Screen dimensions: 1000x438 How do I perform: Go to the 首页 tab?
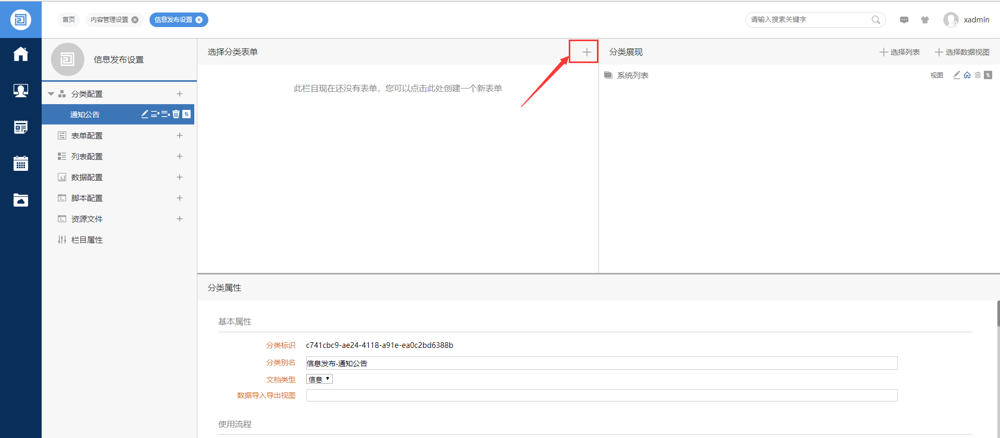click(x=69, y=20)
